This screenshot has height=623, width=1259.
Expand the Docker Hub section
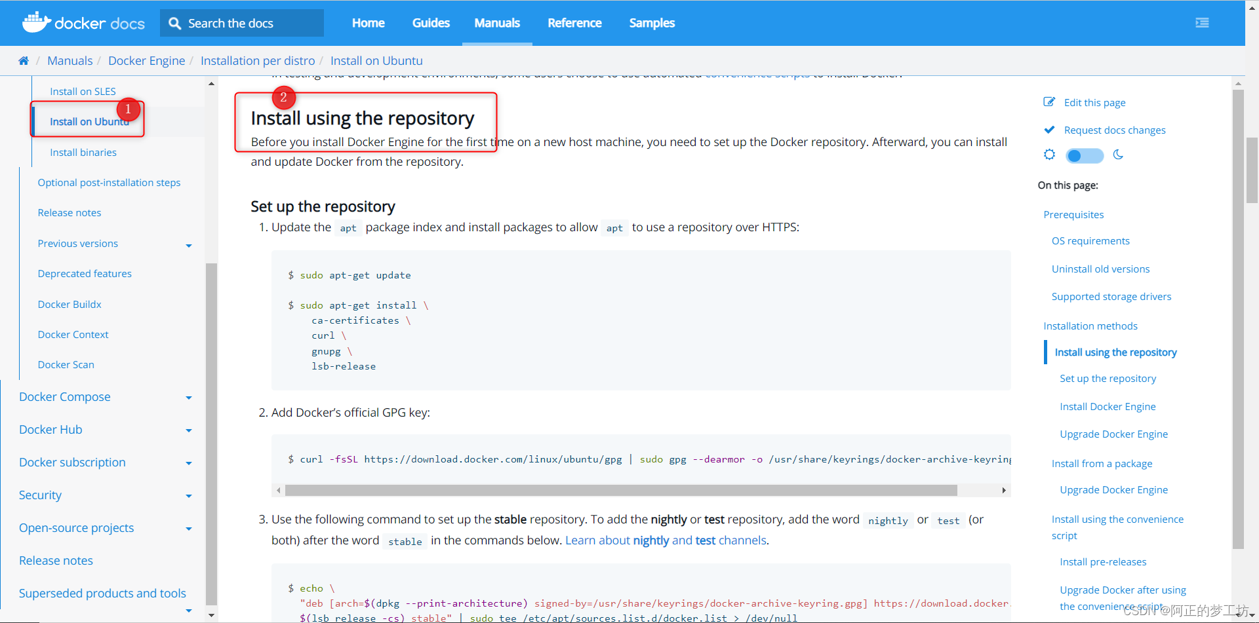189,430
